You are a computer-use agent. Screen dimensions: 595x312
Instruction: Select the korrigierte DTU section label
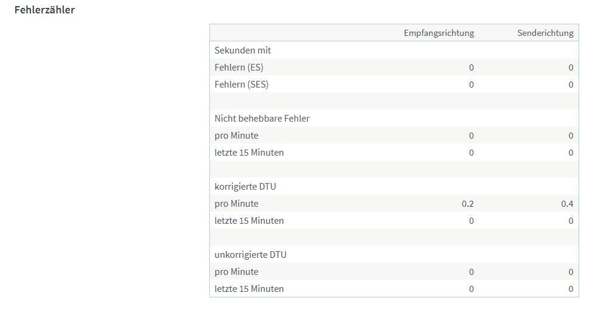click(245, 186)
